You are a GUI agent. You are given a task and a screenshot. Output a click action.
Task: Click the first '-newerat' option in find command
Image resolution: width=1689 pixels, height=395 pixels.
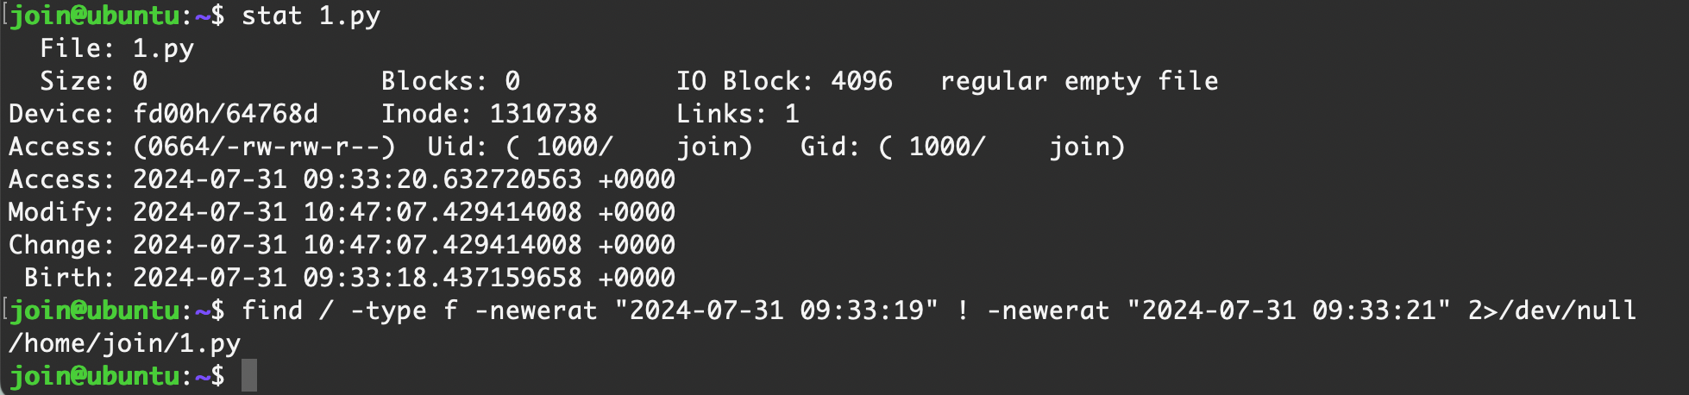coord(536,310)
